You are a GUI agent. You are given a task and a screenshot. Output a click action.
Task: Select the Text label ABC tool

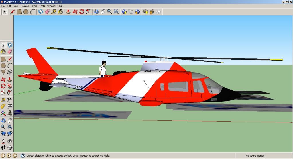coord(10,106)
